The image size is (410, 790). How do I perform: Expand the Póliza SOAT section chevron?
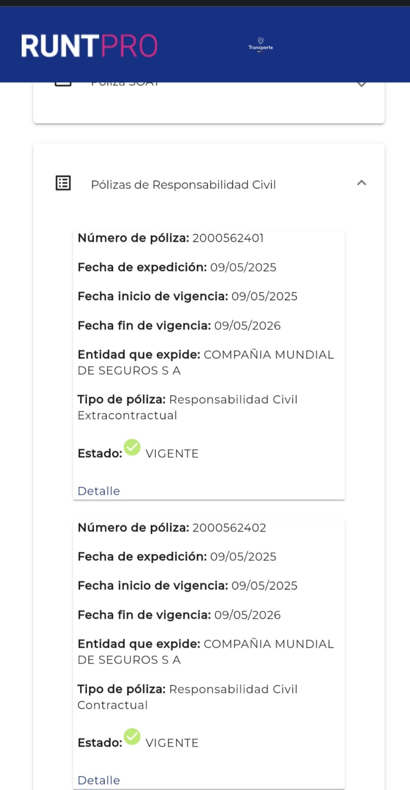[362, 84]
